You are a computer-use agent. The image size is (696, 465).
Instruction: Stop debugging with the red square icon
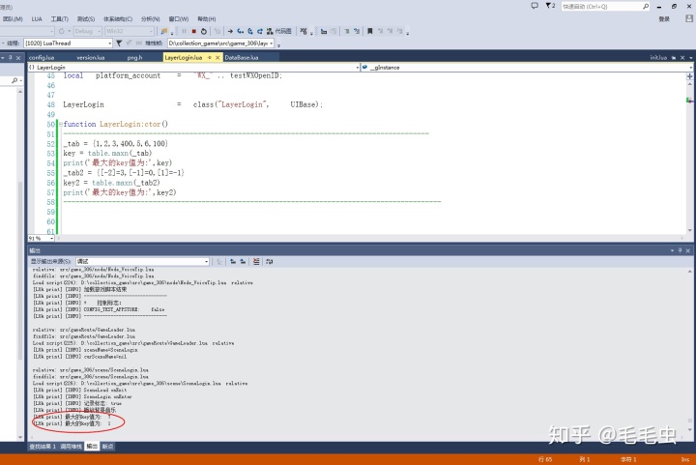pyautogui.click(x=194, y=31)
